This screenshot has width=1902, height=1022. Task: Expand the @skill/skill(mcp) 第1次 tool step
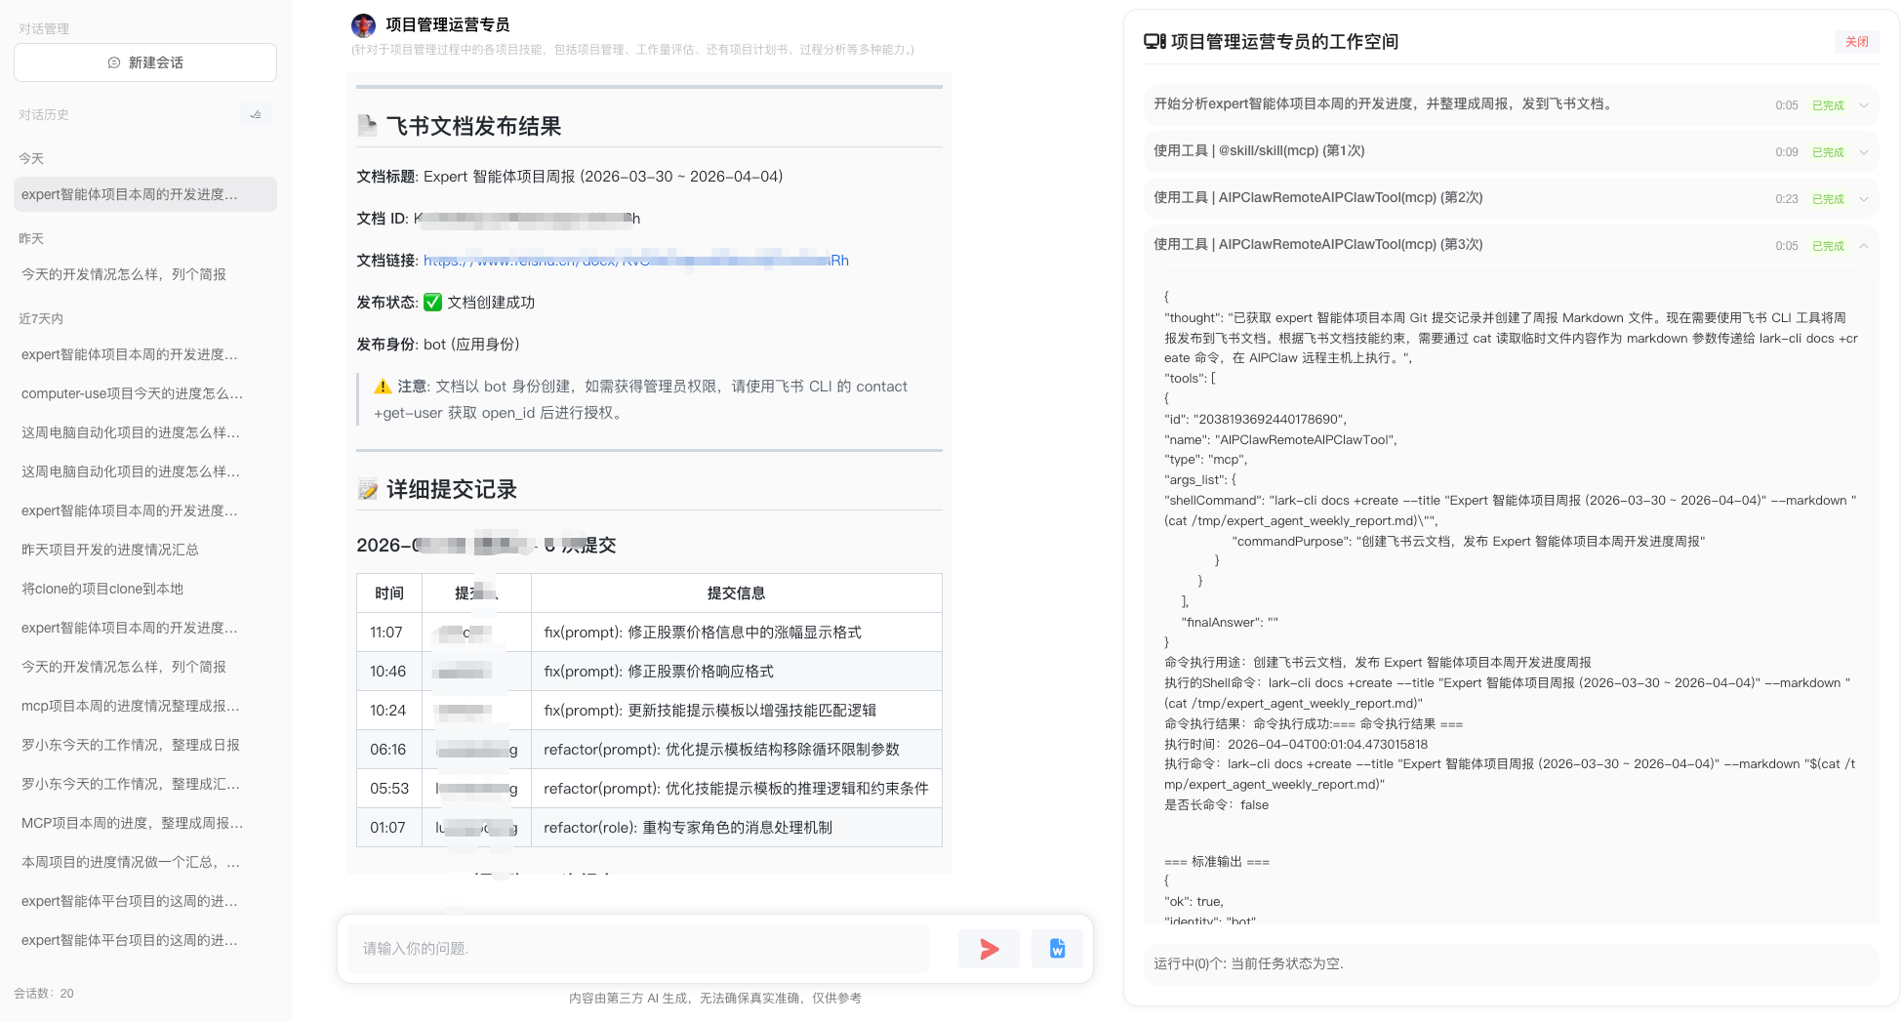(1863, 152)
